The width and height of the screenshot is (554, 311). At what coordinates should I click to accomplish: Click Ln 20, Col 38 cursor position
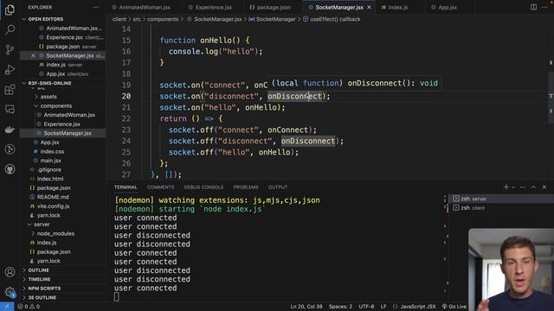point(306,307)
